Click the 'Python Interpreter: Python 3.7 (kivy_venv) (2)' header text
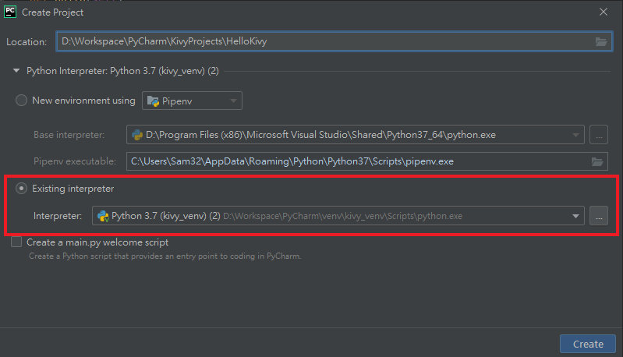This screenshot has height=357, width=623. click(122, 71)
